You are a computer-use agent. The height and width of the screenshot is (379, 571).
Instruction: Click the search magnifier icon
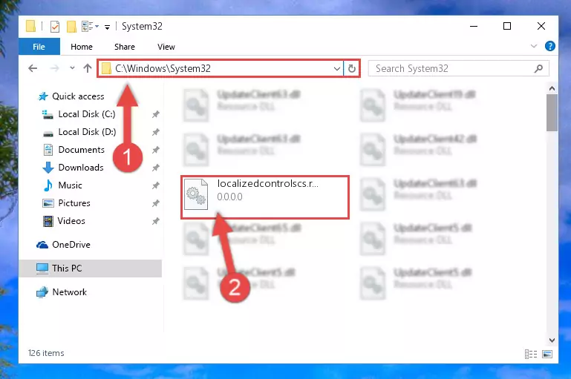point(538,68)
